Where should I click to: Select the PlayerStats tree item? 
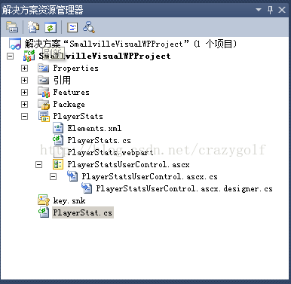pos(78,116)
